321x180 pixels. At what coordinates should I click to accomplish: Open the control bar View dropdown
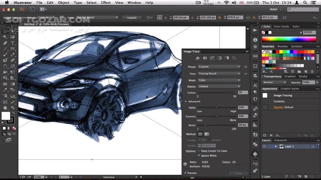[x=97, y=18]
